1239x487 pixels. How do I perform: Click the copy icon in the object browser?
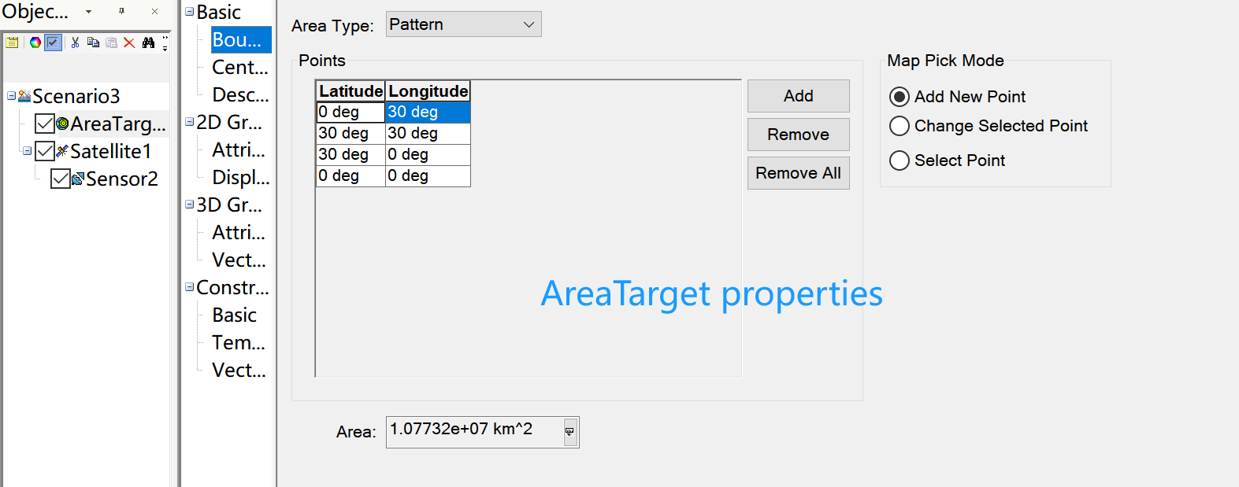pyautogui.click(x=93, y=42)
